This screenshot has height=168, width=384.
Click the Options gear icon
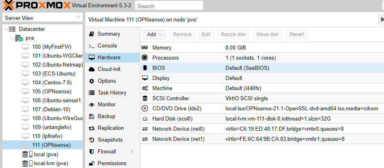(92, 81)
